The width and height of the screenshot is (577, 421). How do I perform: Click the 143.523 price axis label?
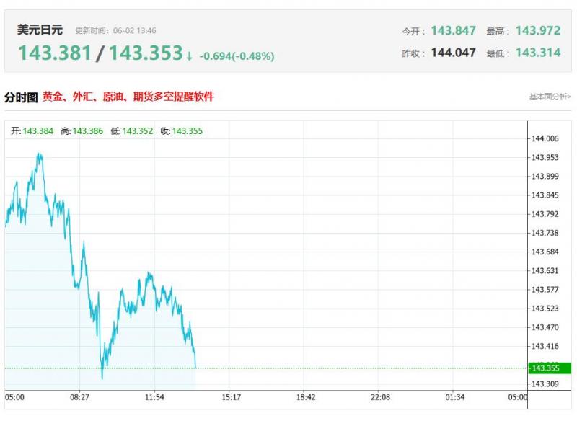[x=545, y=309]
